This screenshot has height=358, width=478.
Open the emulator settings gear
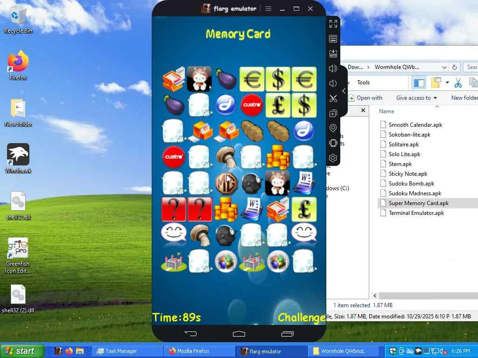pos(333,158)
